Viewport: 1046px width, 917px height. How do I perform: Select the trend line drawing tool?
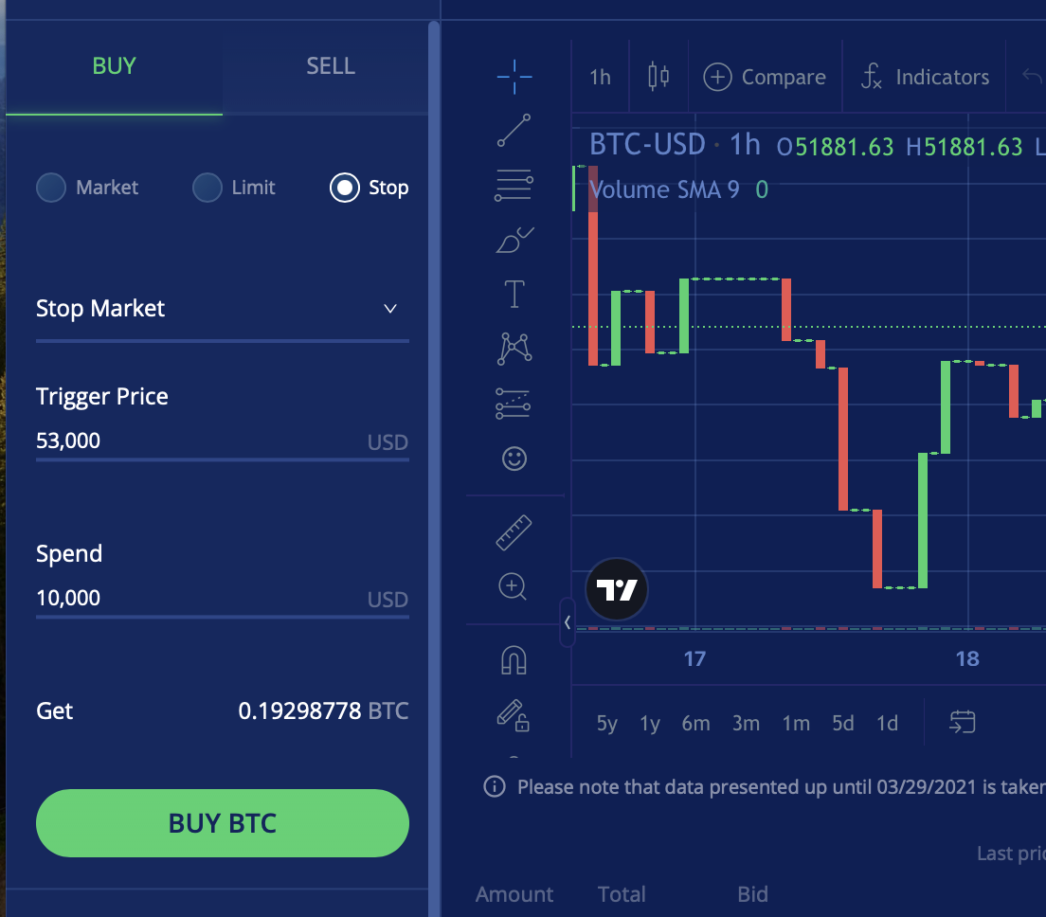pyautogui.click(x=514, y=130)
